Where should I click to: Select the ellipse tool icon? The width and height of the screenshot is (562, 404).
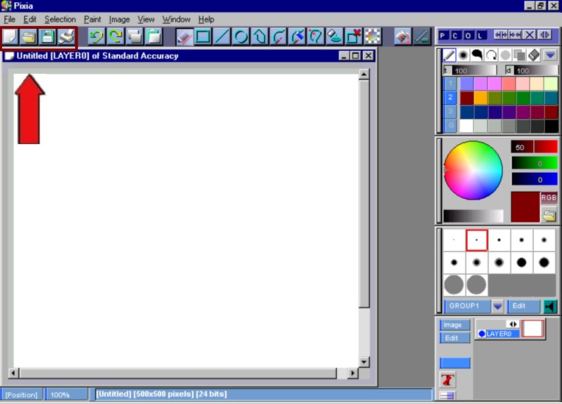point(241,37)
